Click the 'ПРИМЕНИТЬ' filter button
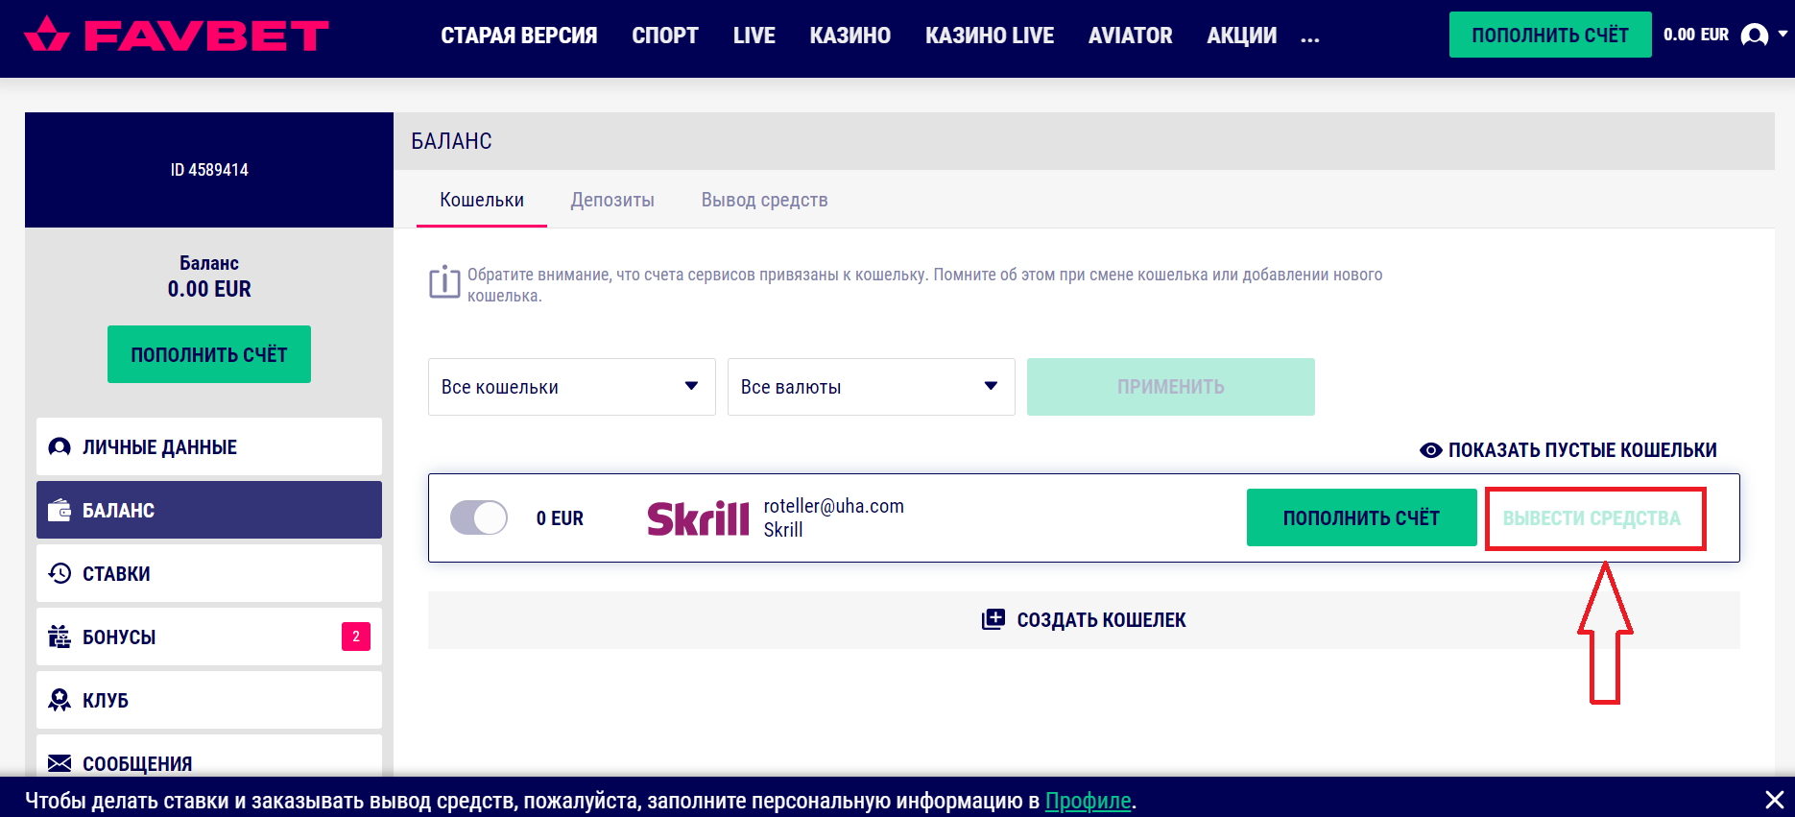This screenshot has height=817, width=1795. click(1171, 387)
